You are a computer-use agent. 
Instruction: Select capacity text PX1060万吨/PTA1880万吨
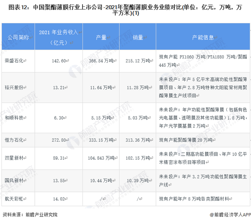click(x=208, y=57)
